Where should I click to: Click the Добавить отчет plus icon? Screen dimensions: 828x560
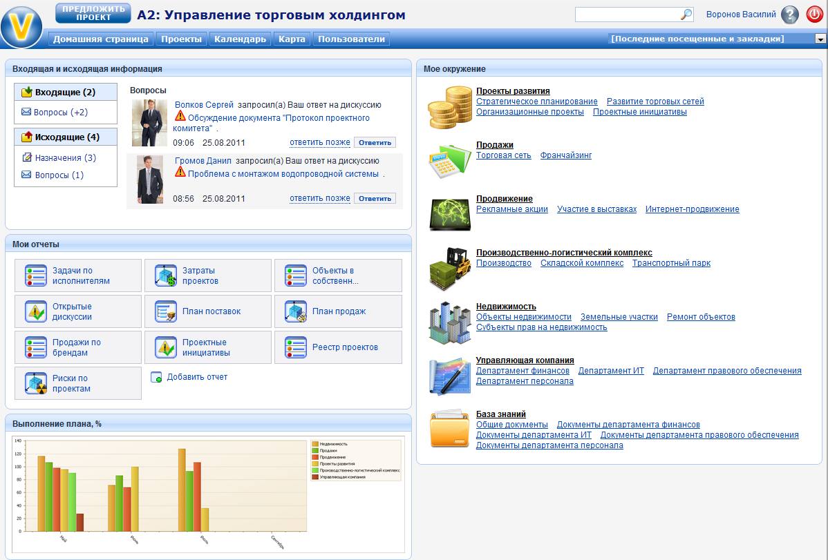[x=156, y=378]
